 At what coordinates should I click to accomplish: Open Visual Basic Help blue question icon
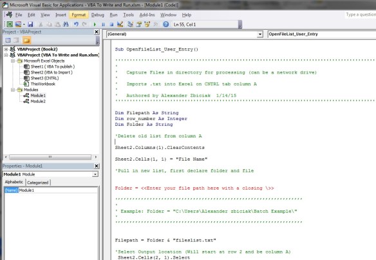(165, 25)
